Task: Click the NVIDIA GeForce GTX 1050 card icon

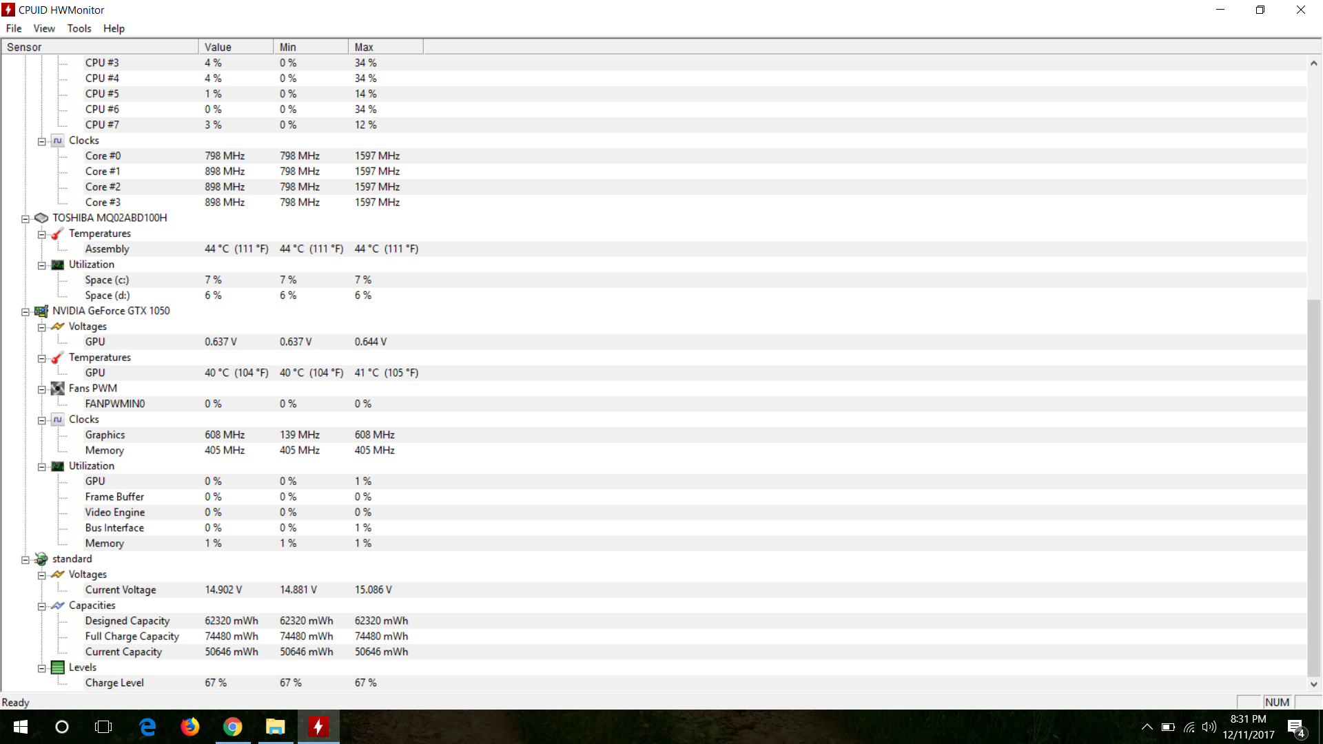Action: point(41,311)
